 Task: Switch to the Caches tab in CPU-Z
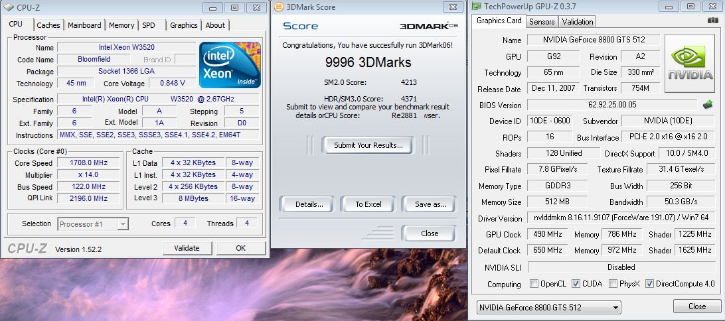48,25
